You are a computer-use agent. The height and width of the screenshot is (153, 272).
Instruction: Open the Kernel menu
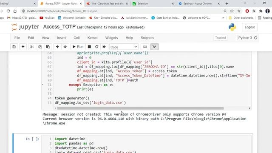point(92,38)
